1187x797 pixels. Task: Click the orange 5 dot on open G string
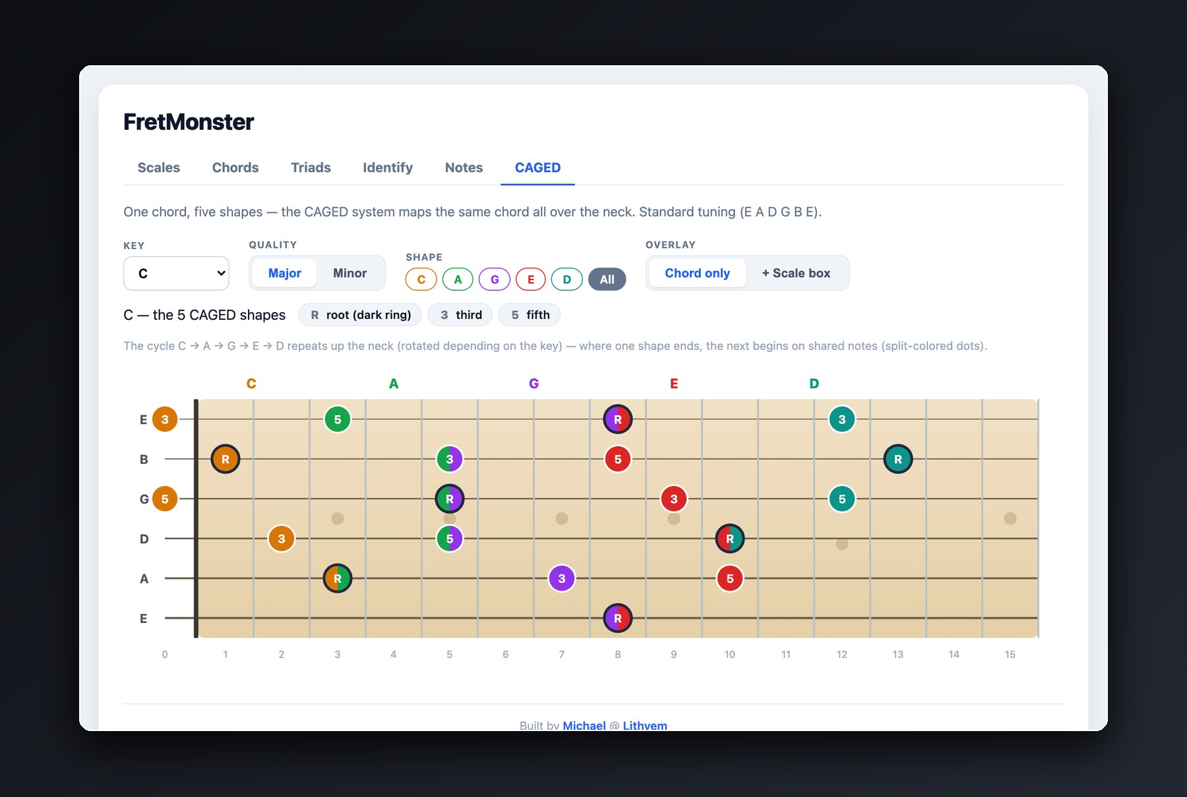[165, 499]
